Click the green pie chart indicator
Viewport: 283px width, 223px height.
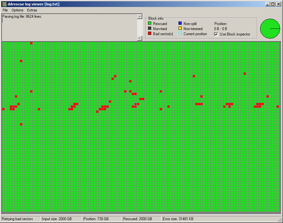pos(270,29)
